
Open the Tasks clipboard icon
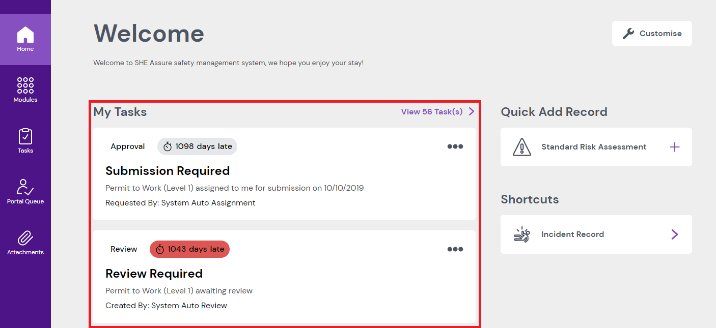[25, 136]
